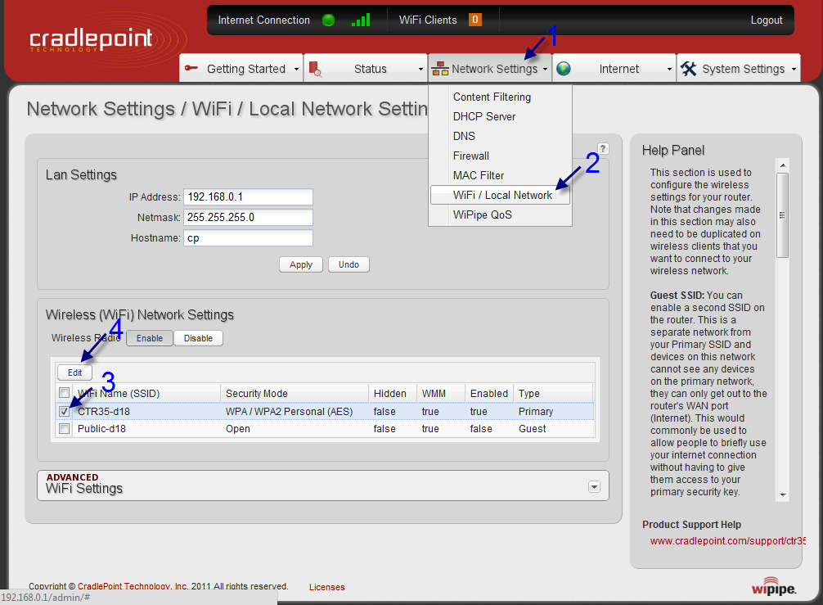Open the cradlepoint.com support link

tap(727, 541)
